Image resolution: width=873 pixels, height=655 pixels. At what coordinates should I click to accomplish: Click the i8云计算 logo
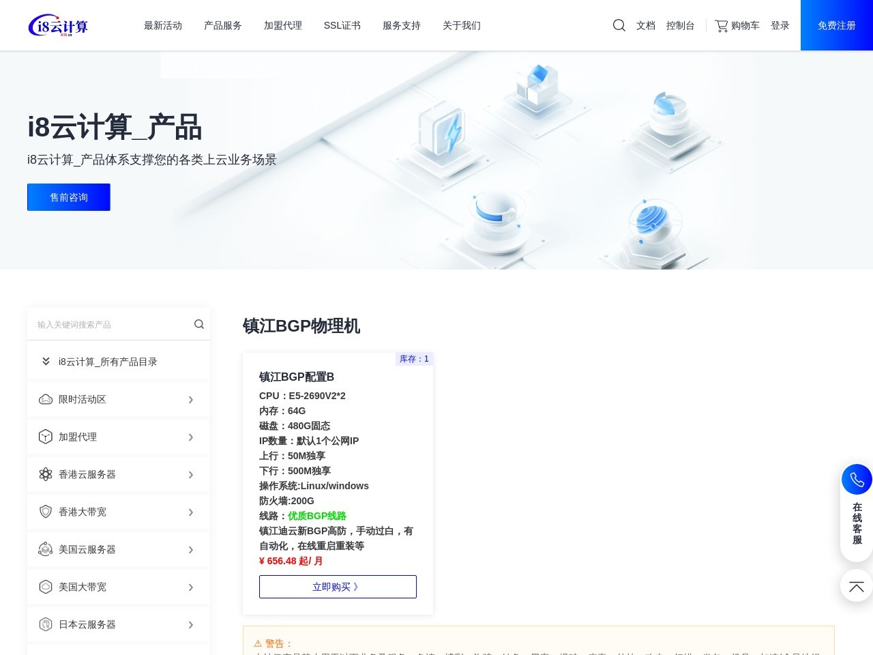click(58, 25)
